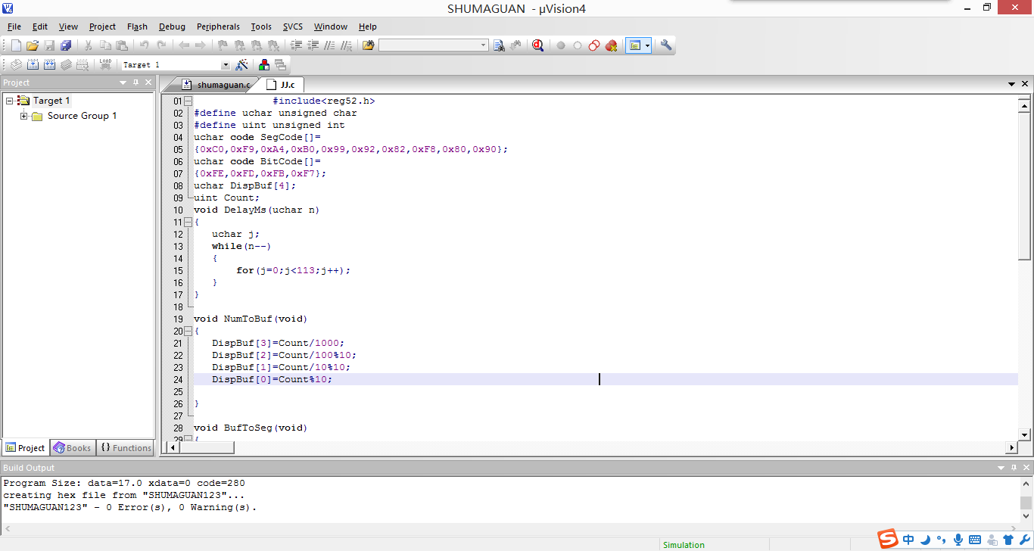
Task: Save the current file
Action: [49, 45]
